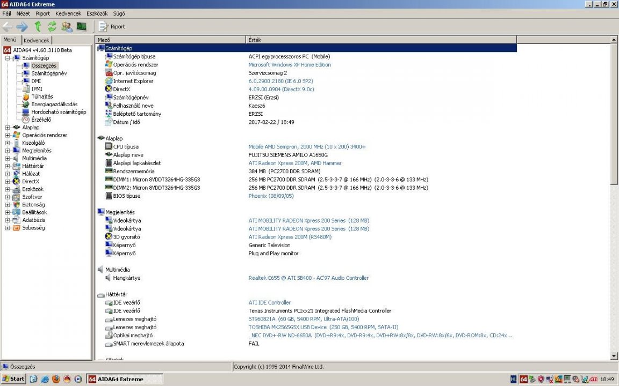Screen dimensions: 619x386
Task: Open the TOSHIBA MK2565GSX USB Device link
Action: click(323, 328)
